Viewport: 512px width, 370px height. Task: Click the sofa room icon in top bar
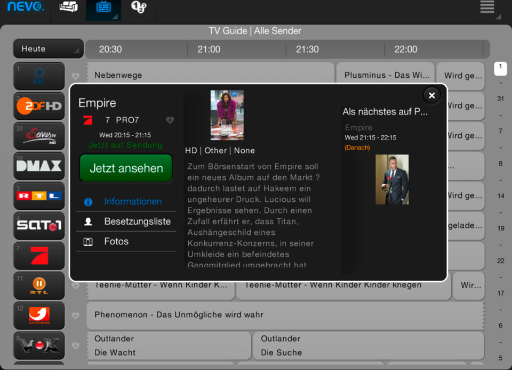point(68,8)
